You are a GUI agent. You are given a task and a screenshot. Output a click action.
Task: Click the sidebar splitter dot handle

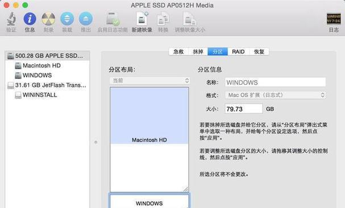95,142
